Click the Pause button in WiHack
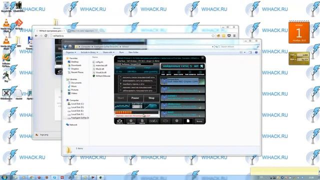320x180 pixels. tap(135, 98)
